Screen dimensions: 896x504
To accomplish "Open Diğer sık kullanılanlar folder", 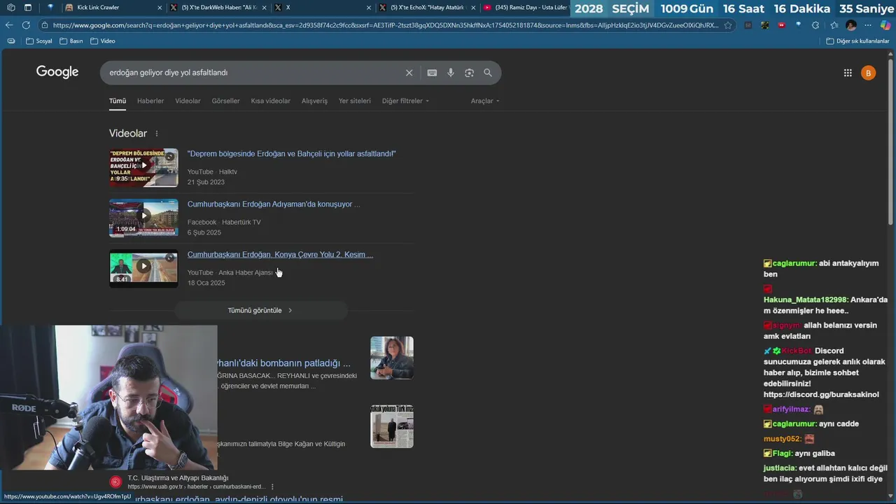I will 857,41.
